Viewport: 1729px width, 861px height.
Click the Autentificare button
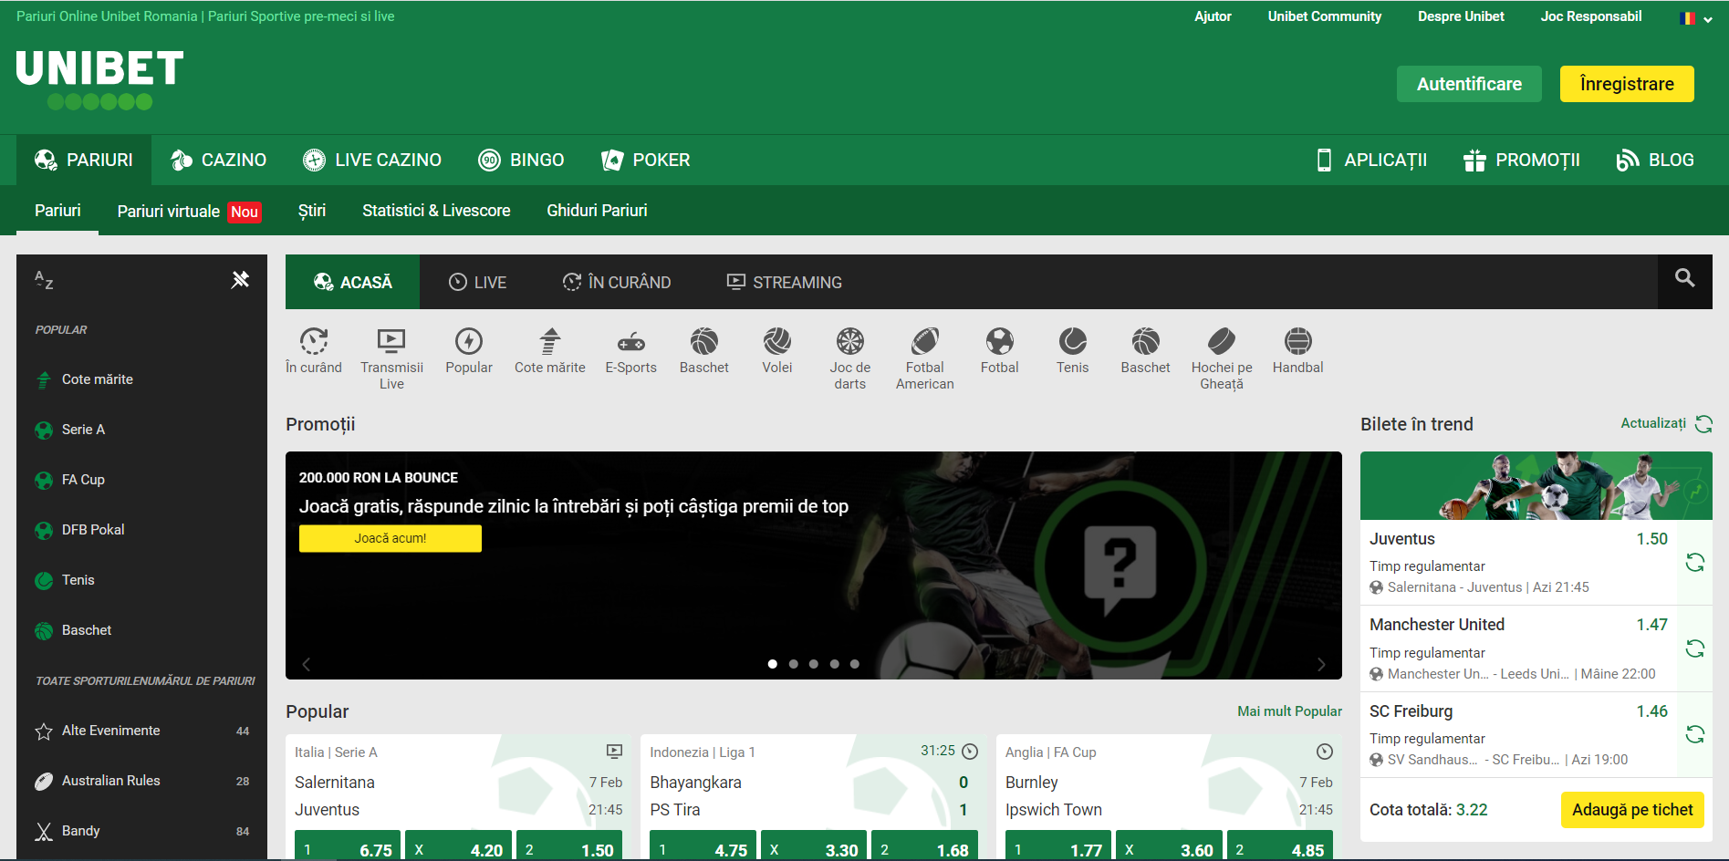tap(1469, 84)
